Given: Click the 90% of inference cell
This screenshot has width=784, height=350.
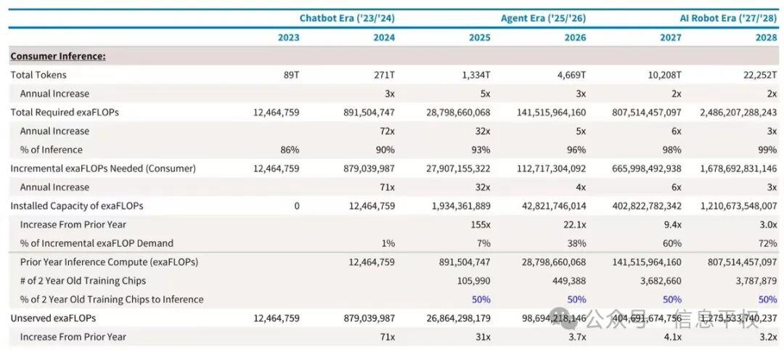Looking at the screenshot, I should (385, 150).
